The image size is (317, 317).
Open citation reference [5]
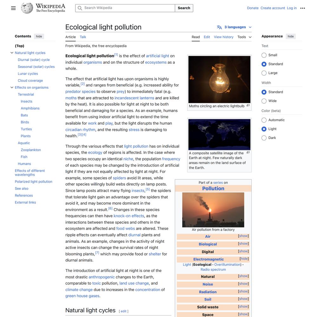pos(148,190)
